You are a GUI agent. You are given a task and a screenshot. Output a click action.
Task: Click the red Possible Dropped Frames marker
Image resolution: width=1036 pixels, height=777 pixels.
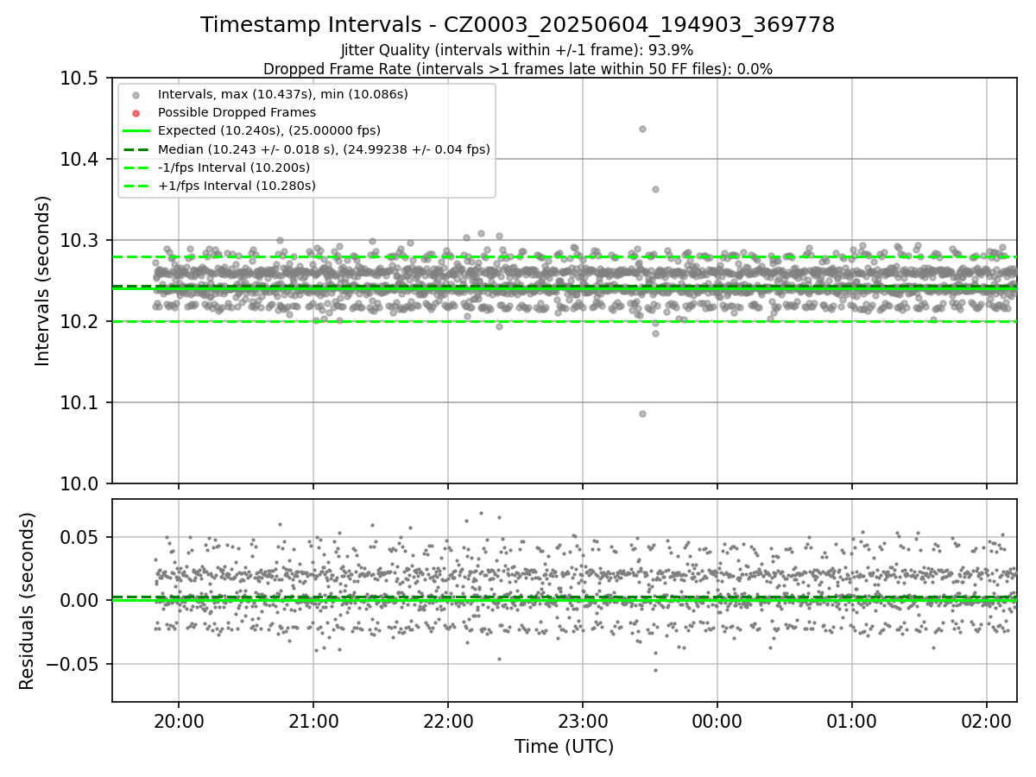(x=136, y=112)
